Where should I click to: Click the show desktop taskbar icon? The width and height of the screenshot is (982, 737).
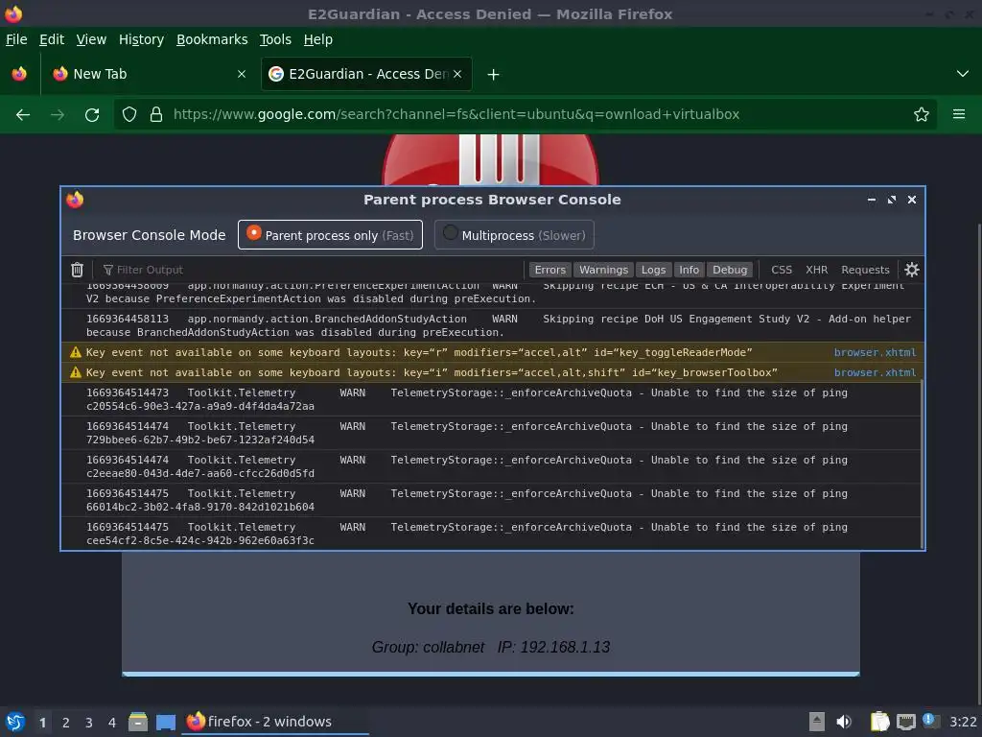click(x=166, y=722)
